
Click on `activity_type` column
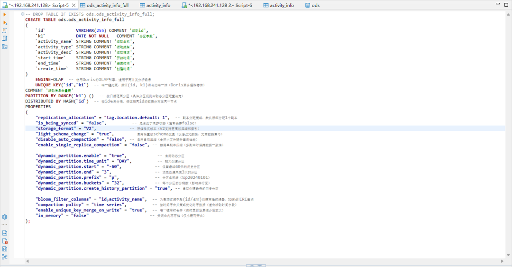54,47
